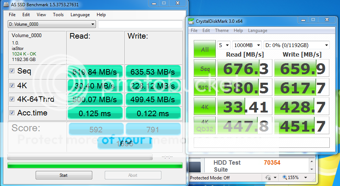The image size is (340, 186).
Task: Click the HDD Test Suite score 70354
Action: (x=272, y=162)
